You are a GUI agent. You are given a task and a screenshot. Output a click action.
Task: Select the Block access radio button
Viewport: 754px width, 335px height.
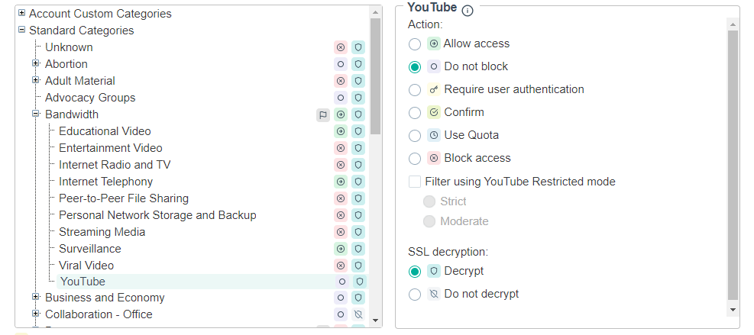(415, 158)
